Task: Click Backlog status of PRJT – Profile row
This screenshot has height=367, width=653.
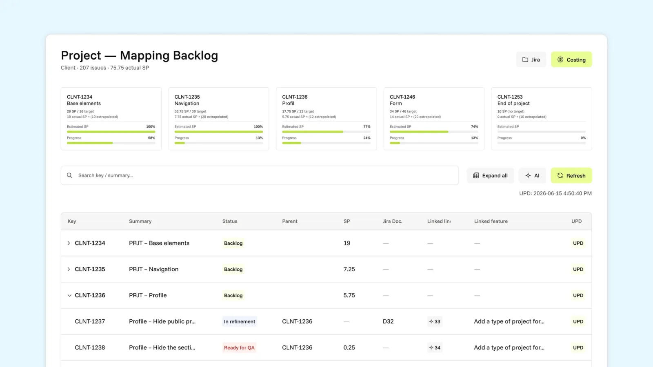Action: (x=233, y=295)
